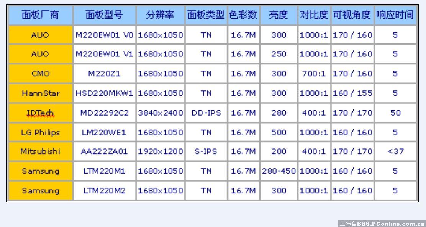Select the 面板类型 column header
The height and width of the screenshot is (227, 426).
click(x=206, y=15)
